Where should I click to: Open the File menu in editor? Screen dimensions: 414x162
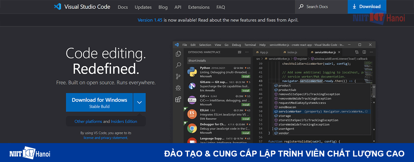(x=185, y=45)
